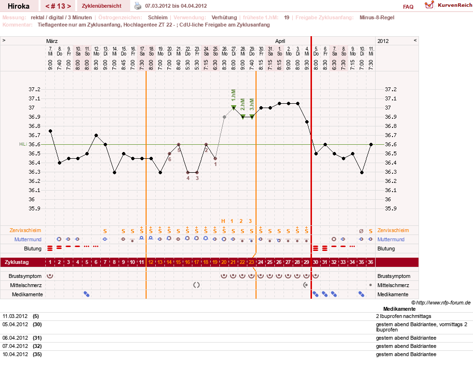Click the Minus-8-Regel value
Image resolution: width=473 pixels, height=373 pixels.
pos(377,17)
